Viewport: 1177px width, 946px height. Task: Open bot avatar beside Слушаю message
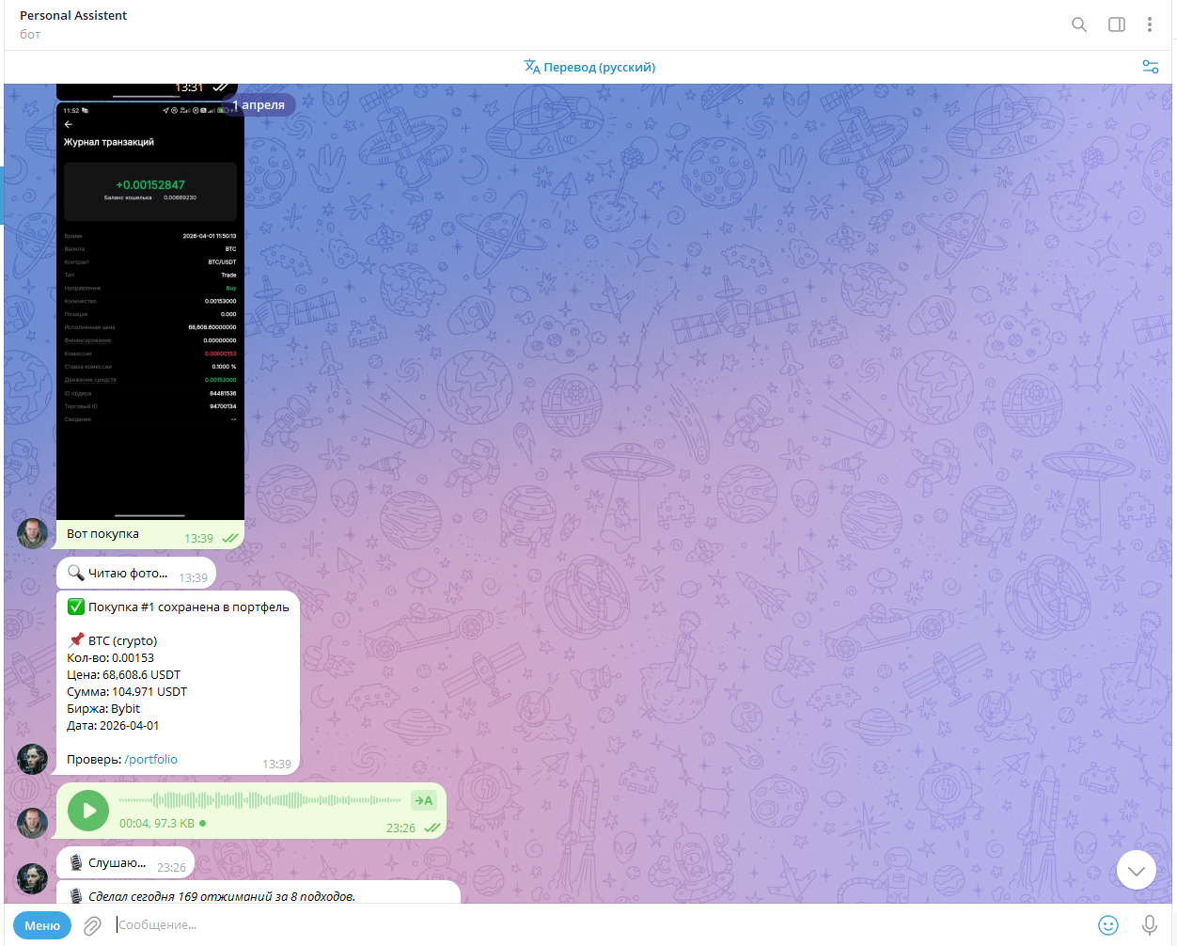coord(33,879)
